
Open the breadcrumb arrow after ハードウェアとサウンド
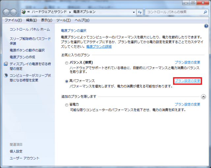click(x=70, y=12)
